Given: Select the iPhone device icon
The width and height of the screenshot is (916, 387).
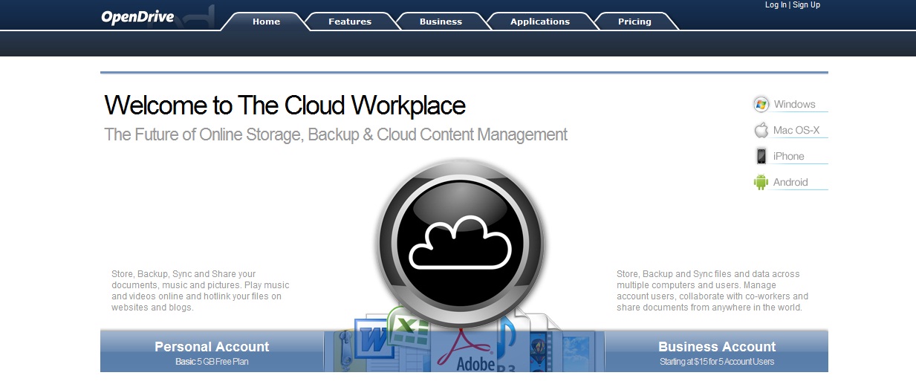Looking at the screenshot, I should pos(761,156).
